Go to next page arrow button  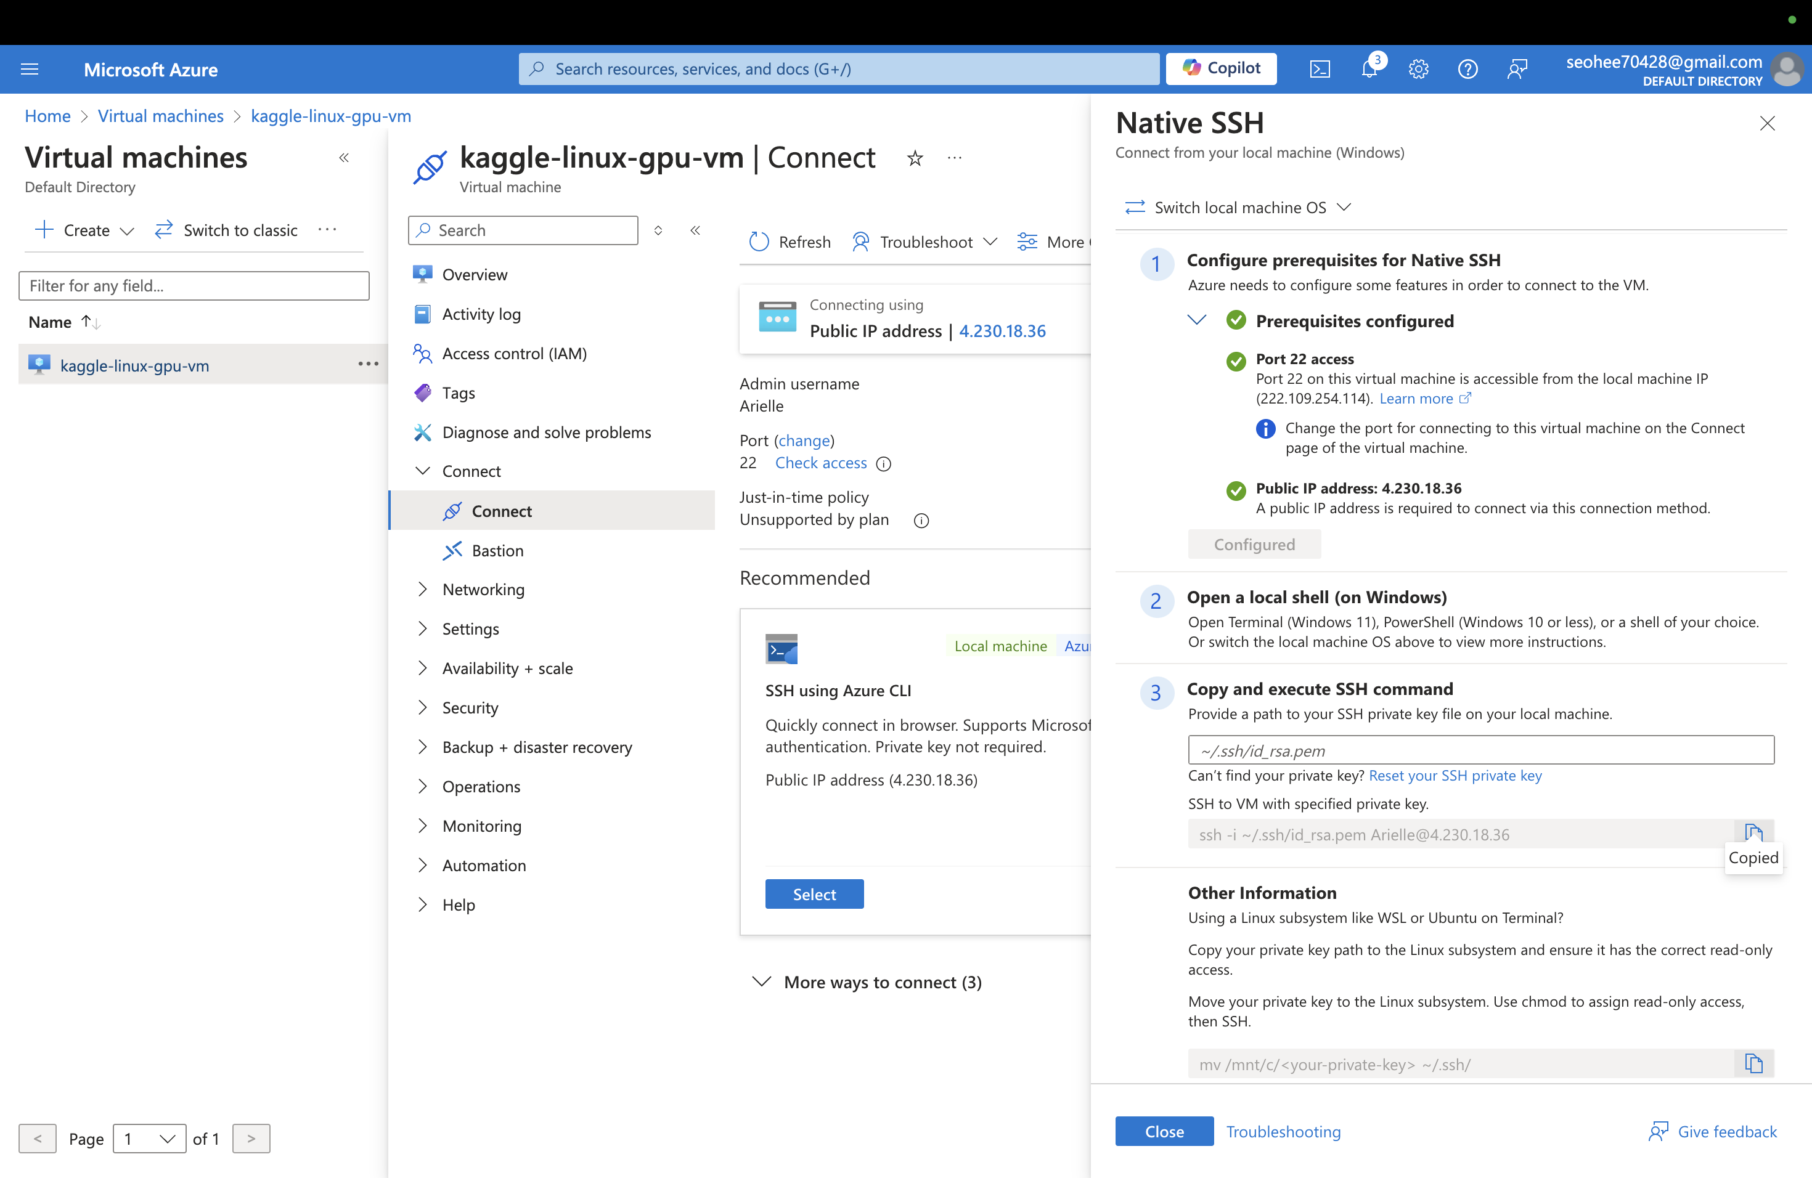[251, 1139]
